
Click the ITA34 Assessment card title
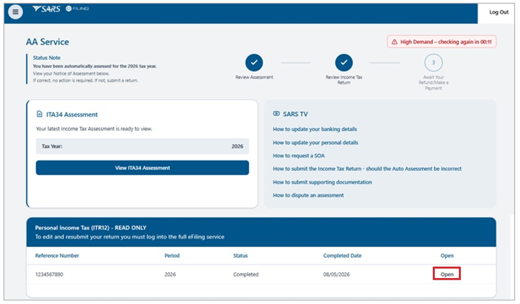[72, 115]
